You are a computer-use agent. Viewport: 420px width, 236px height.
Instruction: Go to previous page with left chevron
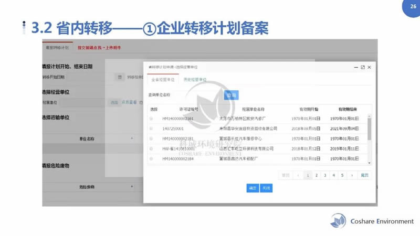(x=298, y=175)
